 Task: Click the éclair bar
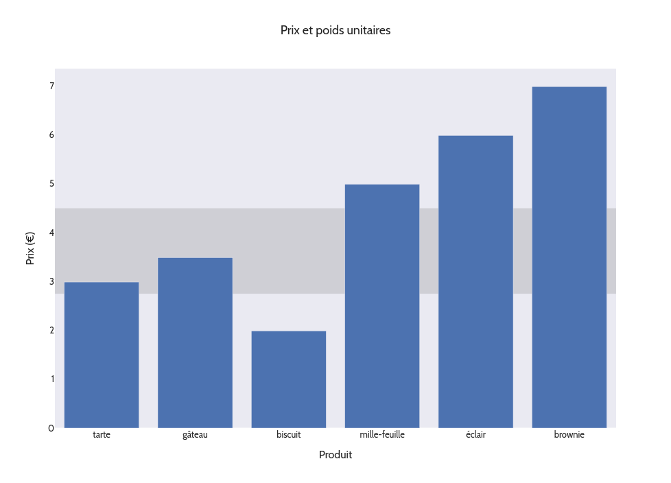click(475, 281)
